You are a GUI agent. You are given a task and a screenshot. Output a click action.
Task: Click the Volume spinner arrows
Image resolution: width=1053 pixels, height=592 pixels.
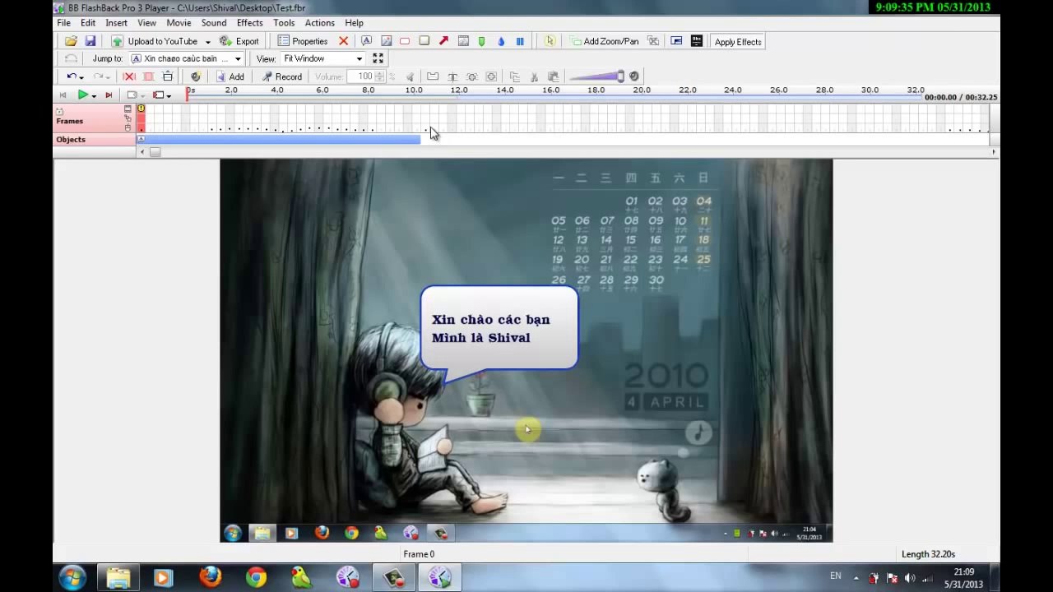click(381, 76)
